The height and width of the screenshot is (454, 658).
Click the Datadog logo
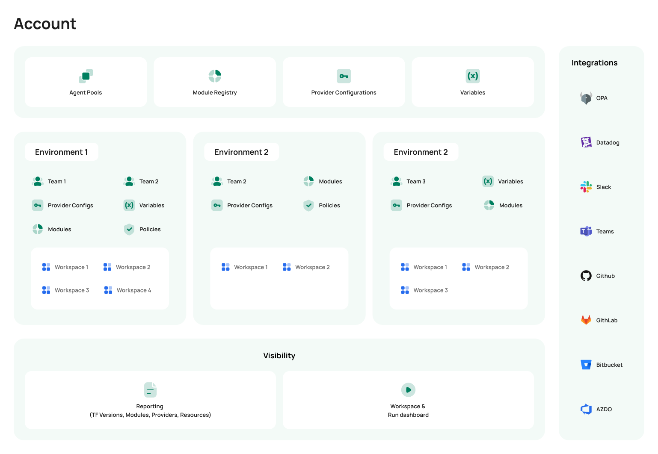point(586,142)
